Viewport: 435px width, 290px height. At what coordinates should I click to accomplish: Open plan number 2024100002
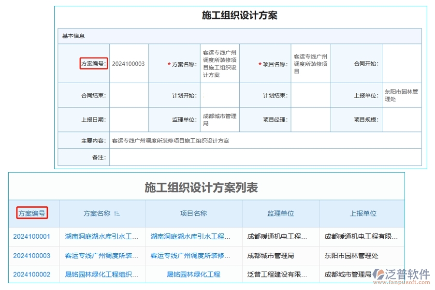coord(30,274)
